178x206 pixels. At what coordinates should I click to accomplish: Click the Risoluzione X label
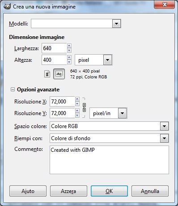[30, 102]
